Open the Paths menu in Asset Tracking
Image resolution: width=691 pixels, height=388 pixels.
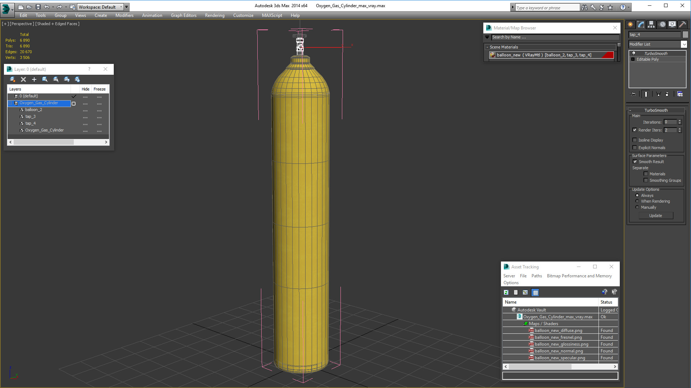536,276
